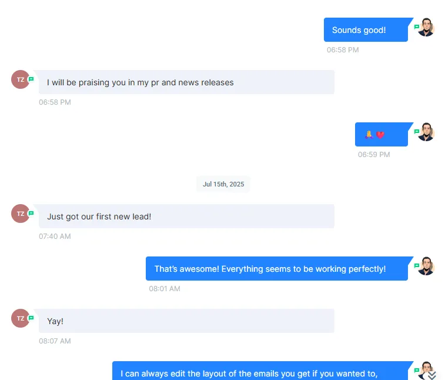The image size is (445, 380).
Task: Select the 'Sounds good!' message bubble
Action: 366,30
